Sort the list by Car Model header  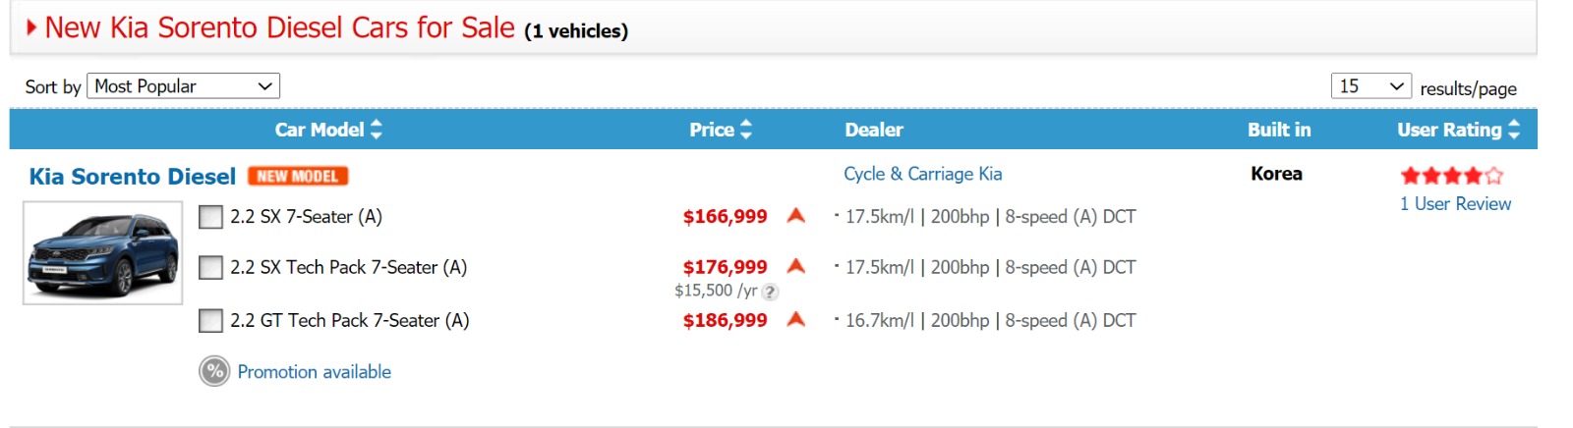[319, 130]
